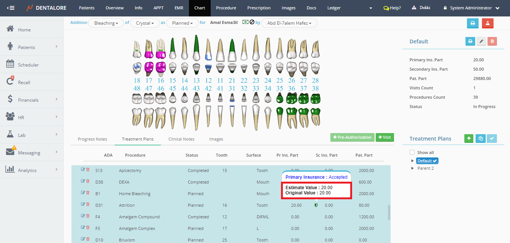Screen dimensions: 510x243
Task: Add a new treatment plan with plus icon
Action: pyautogui.click(x=469, y=139)
